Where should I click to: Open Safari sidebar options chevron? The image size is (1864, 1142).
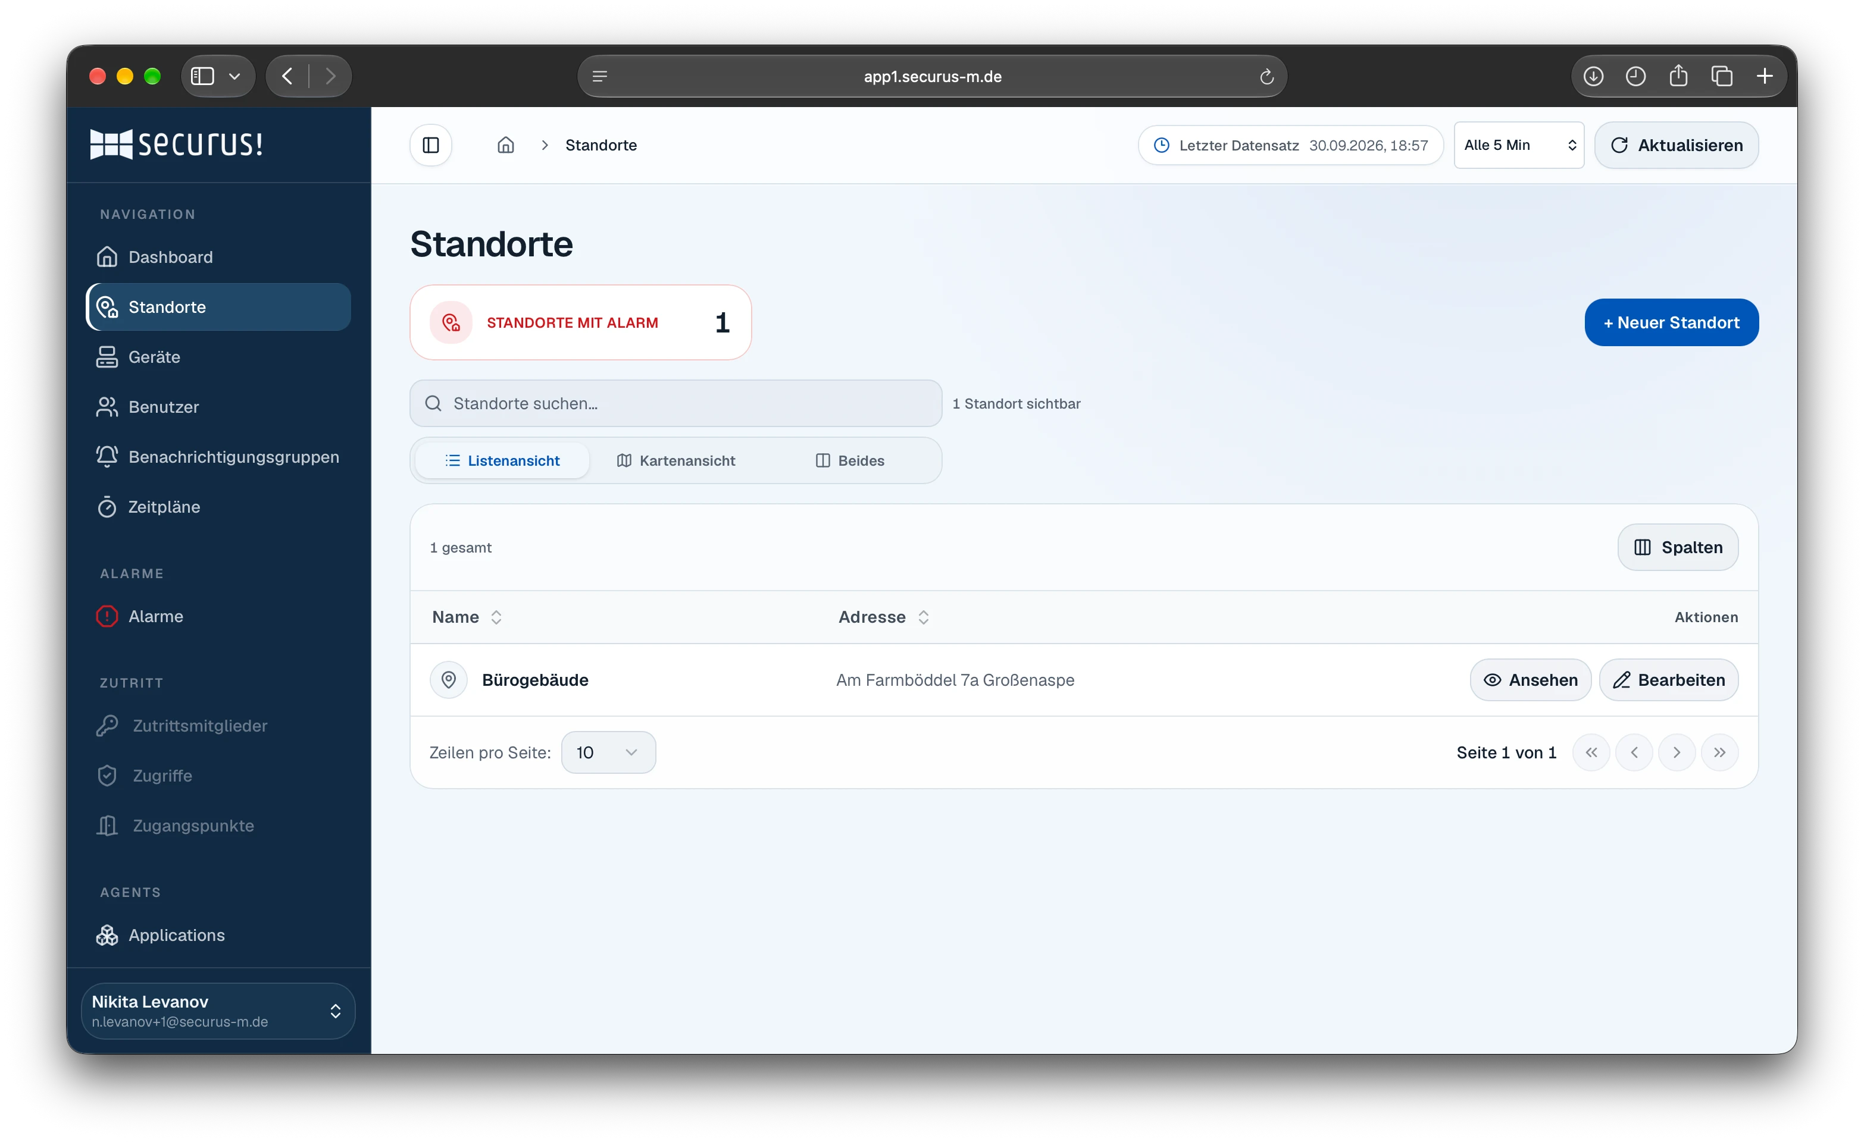coord(234,76)
